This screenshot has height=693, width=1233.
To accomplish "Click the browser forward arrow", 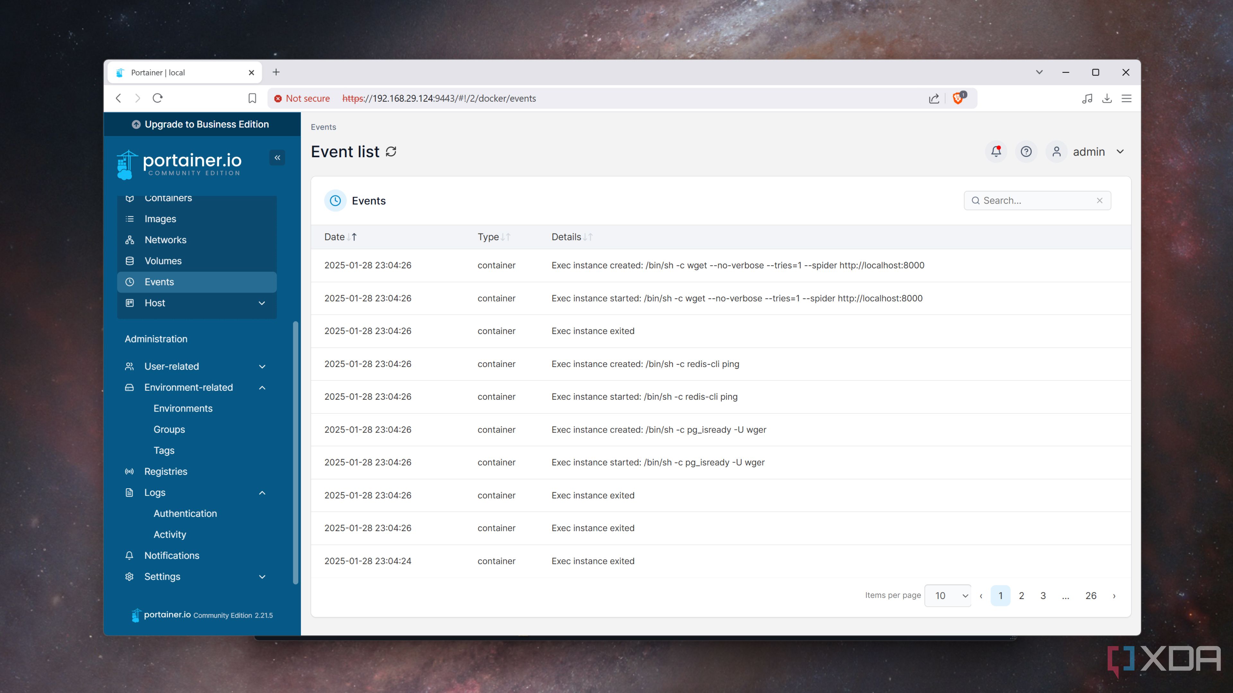I will (138, 98).
